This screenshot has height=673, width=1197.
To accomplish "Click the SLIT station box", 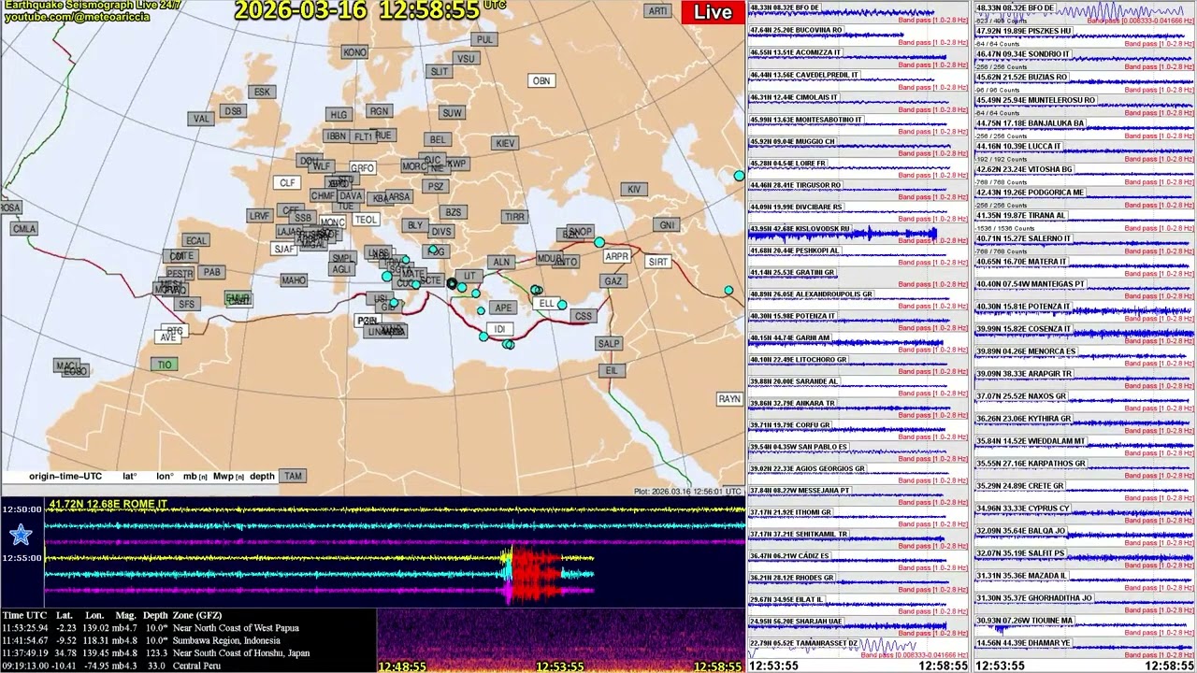I will pyautogui.click(x=440, y=72).
